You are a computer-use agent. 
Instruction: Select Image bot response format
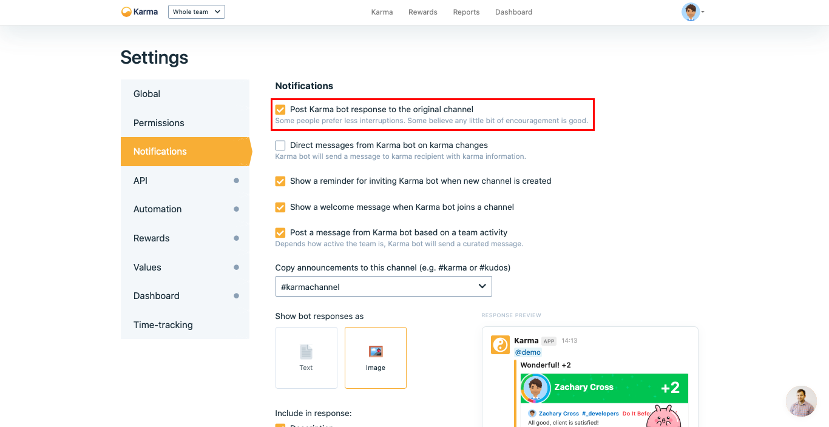[x=376, y=358]
